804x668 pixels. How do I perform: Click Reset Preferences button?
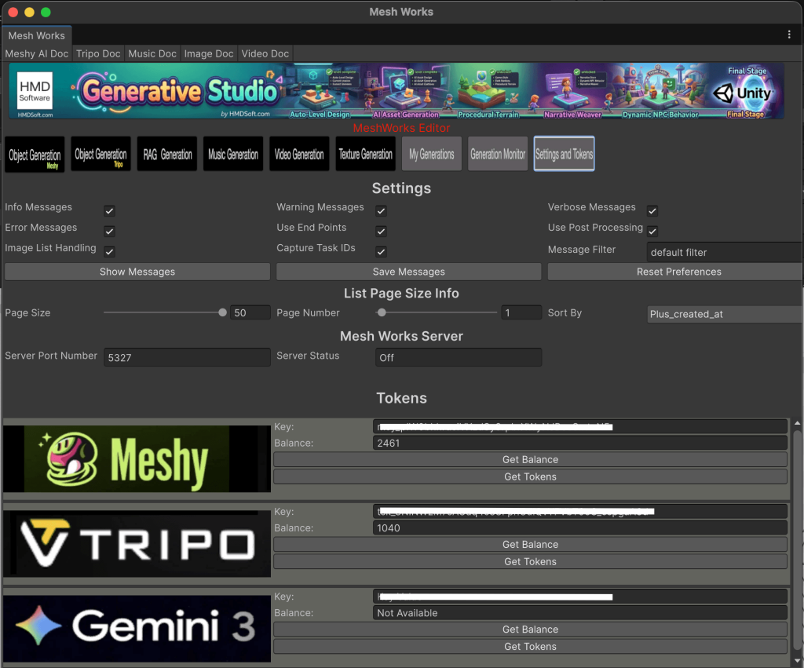[x=675, y=272]
